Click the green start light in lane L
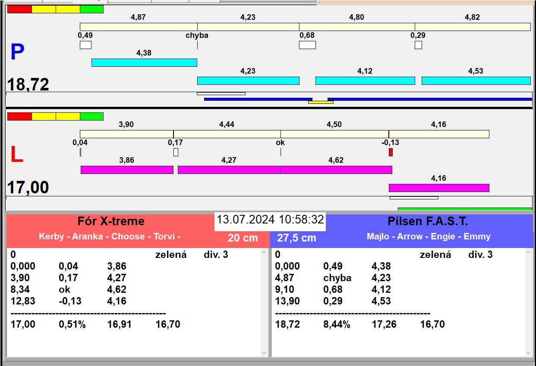This screenshot has width=536, height=366. coord(92,116)
